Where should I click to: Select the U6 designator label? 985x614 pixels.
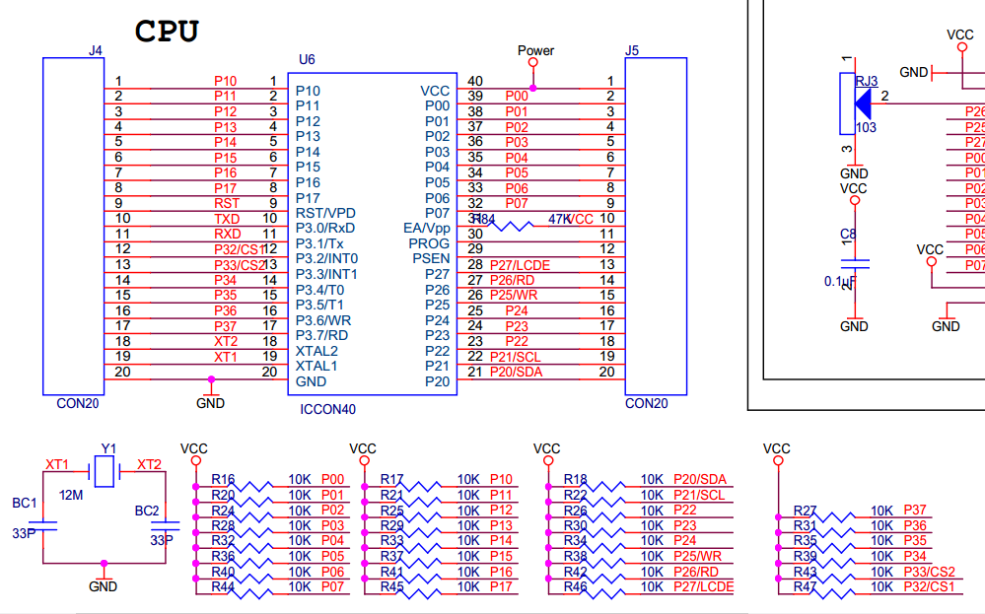pos(307,60)
